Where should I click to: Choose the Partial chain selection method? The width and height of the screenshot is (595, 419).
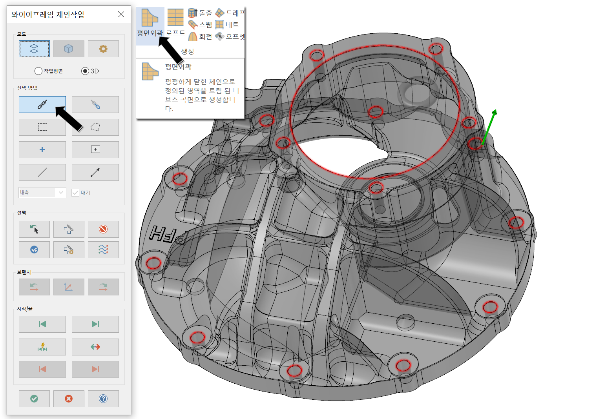point(95,104)
